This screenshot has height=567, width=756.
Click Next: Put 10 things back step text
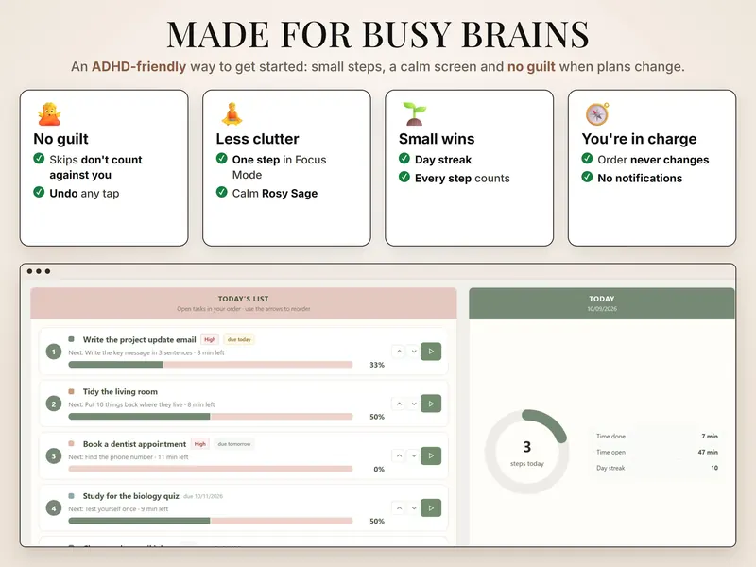point(141,405)
